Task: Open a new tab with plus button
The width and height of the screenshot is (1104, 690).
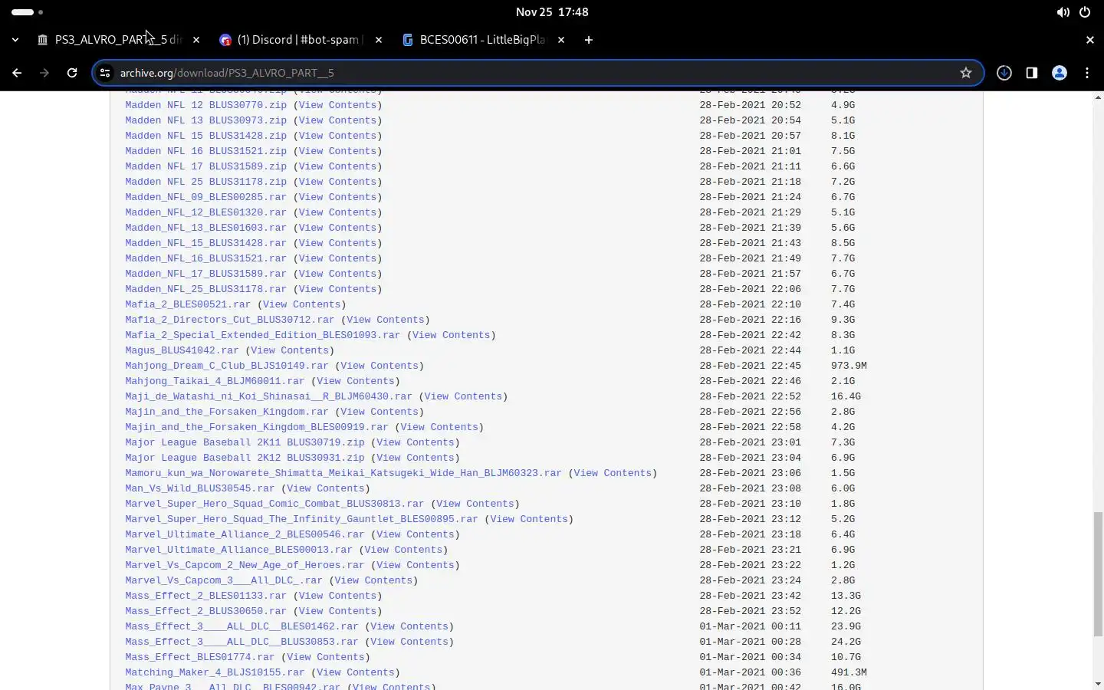Action: [x=589, y=40]
